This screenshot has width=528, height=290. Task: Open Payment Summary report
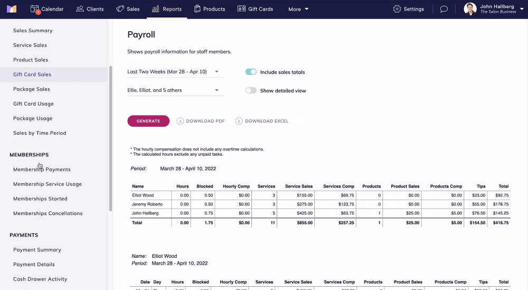click(x=37, y=250)
